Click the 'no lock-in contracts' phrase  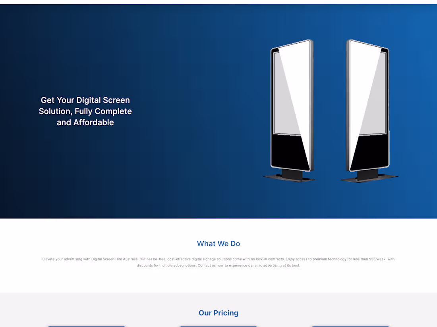[267, 259]
